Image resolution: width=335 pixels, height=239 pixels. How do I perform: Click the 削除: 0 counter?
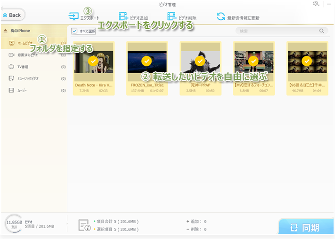coord(196,229)
